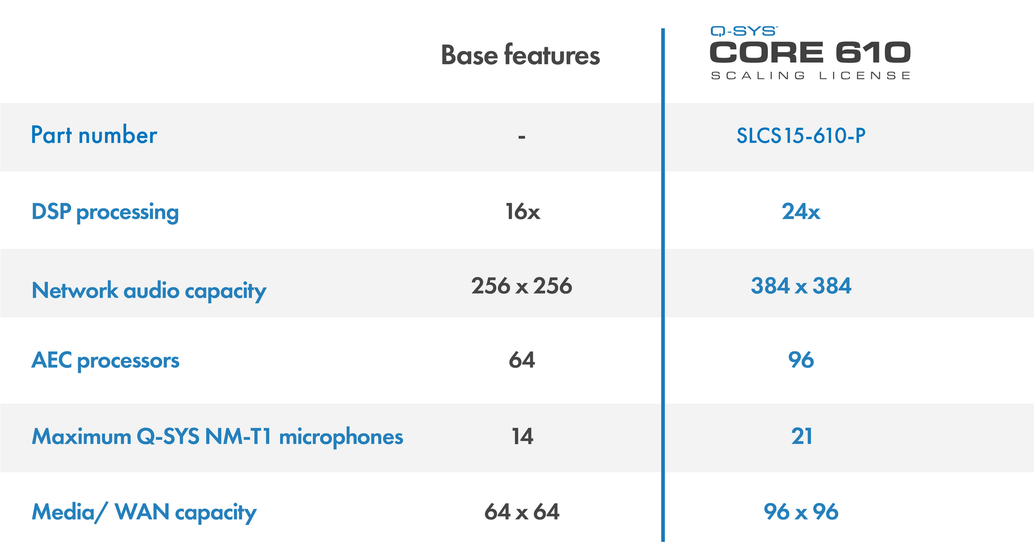Click the CORE 610 heading
The width and height of the screenshot is (1034, 543).
click(810, 53)
